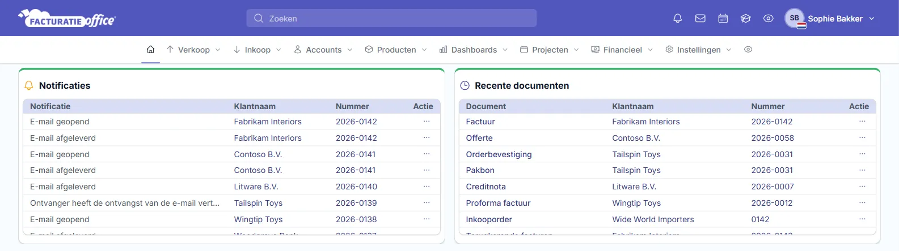Select the Ontvanger heeft de ontvangst notification text
This screenshot has height=251, width=899.
click(125, 203)
